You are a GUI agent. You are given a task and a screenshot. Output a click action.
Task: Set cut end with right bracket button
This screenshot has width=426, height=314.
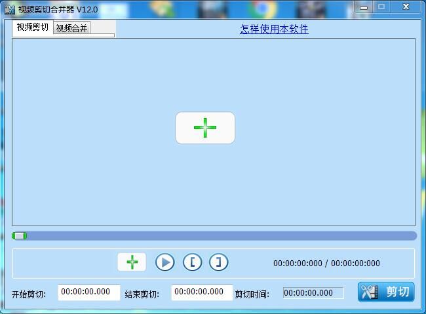[219, 262]
